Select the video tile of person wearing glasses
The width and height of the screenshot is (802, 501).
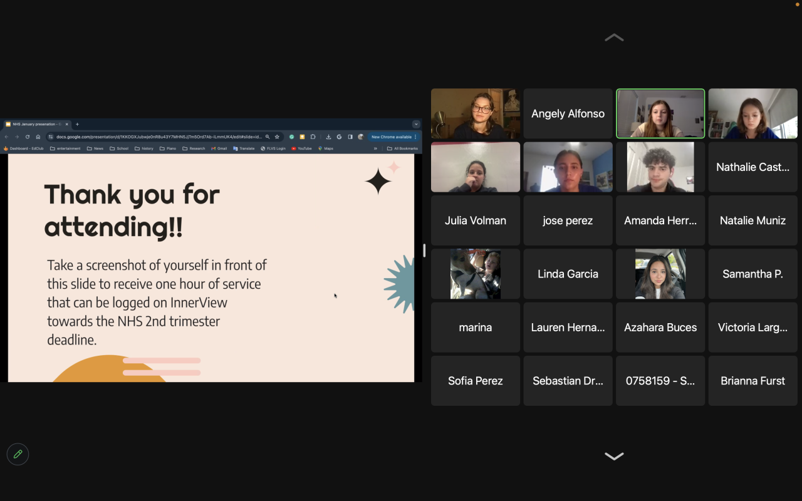(x=476, y=113)
